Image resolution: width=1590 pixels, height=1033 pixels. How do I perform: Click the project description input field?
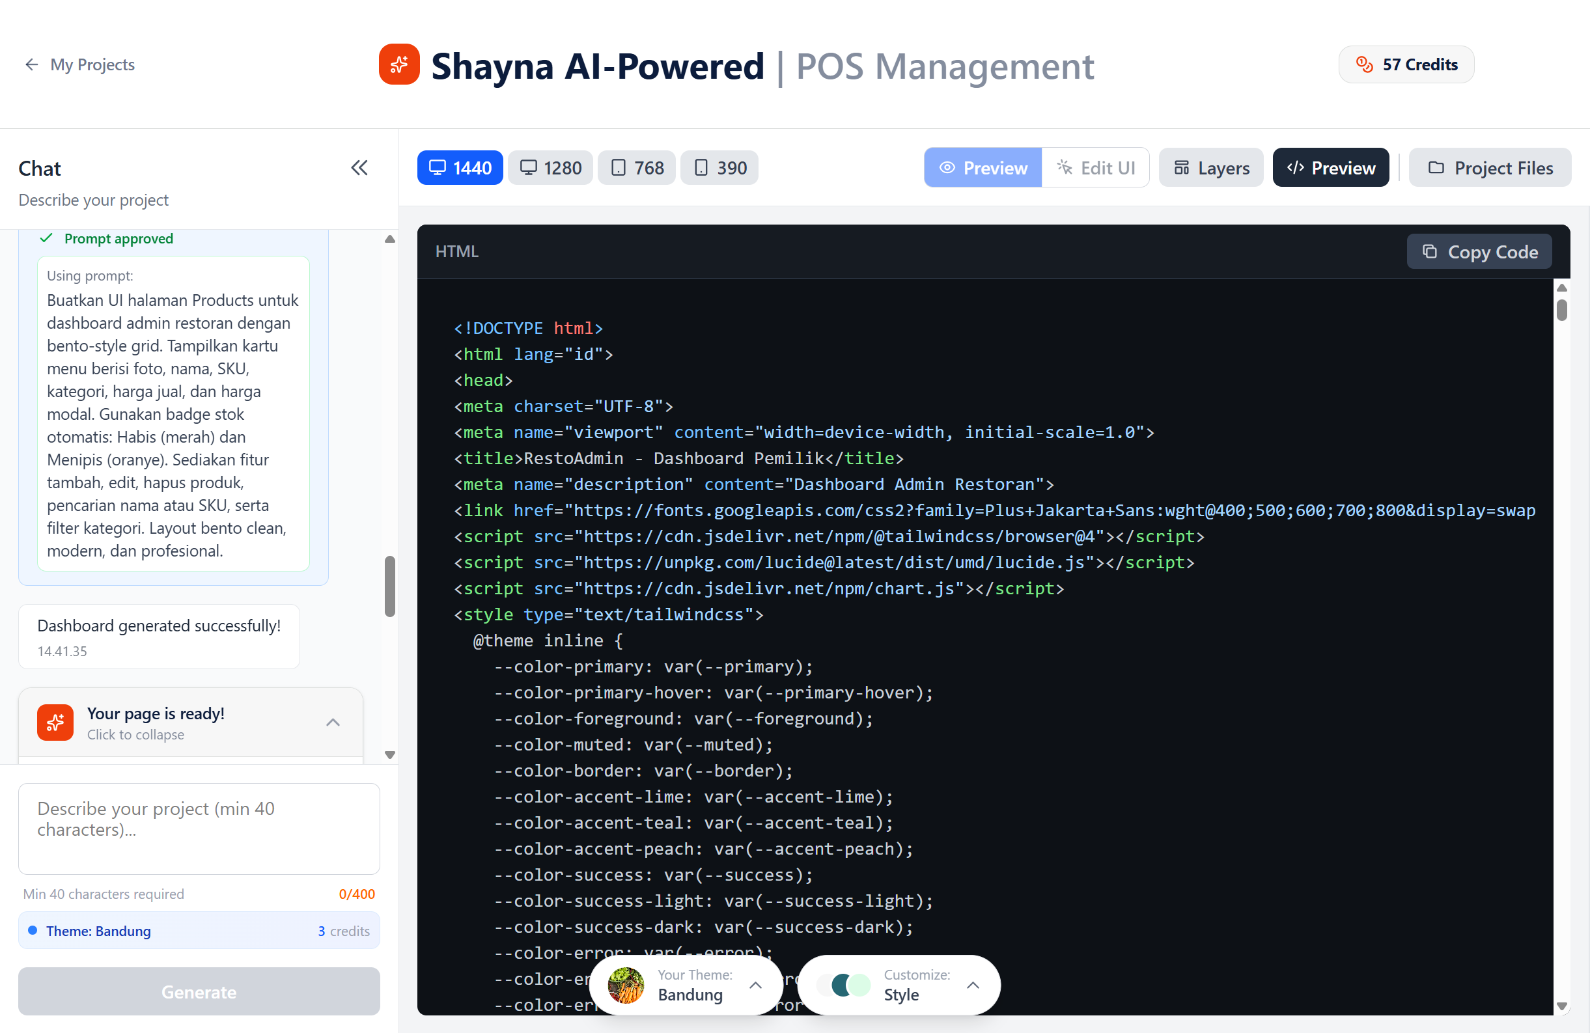click(x=199, y=828)
